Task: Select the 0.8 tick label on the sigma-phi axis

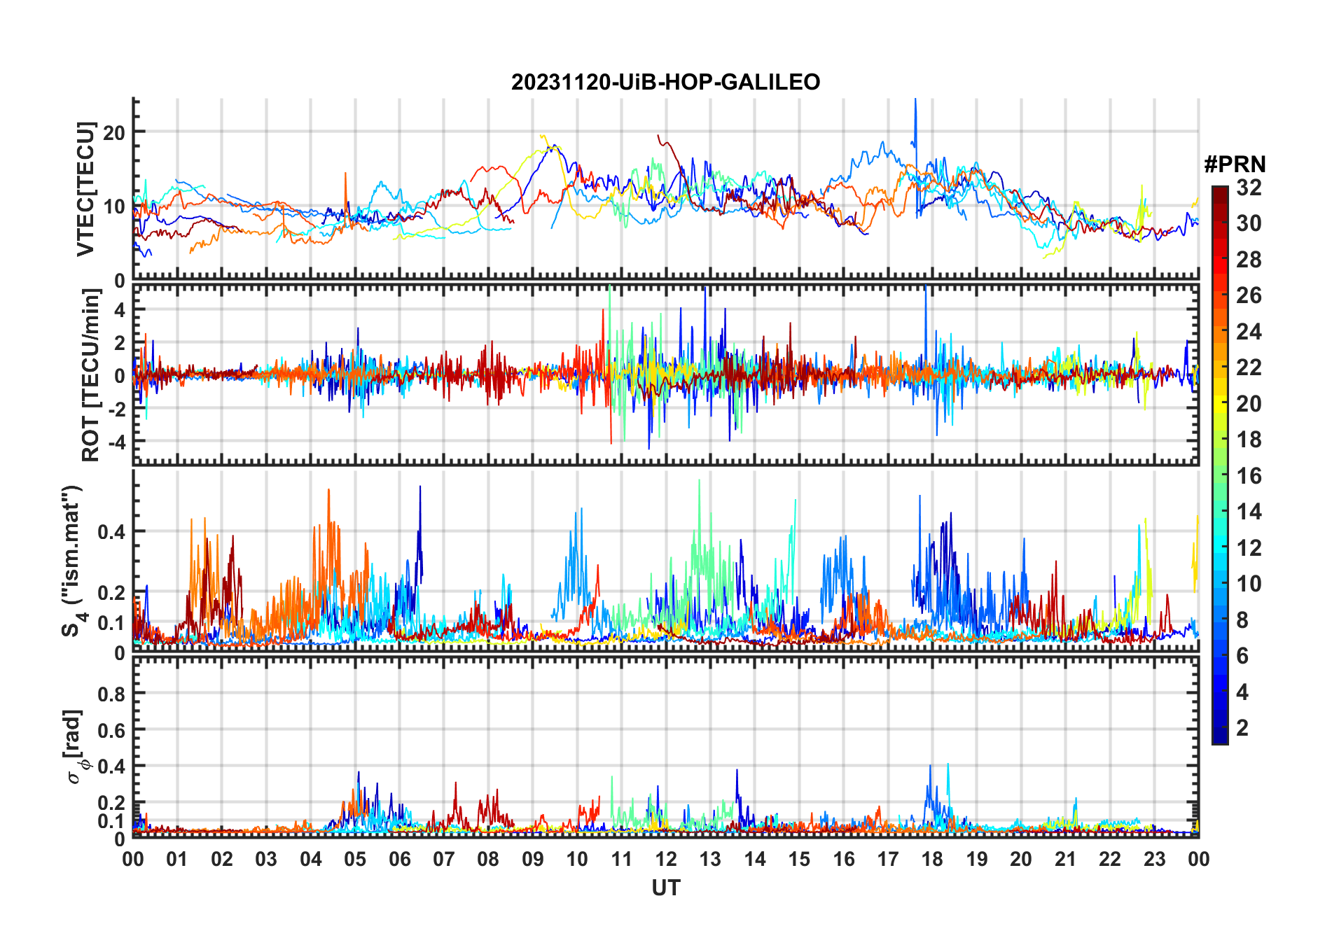Action: point(111,694)
